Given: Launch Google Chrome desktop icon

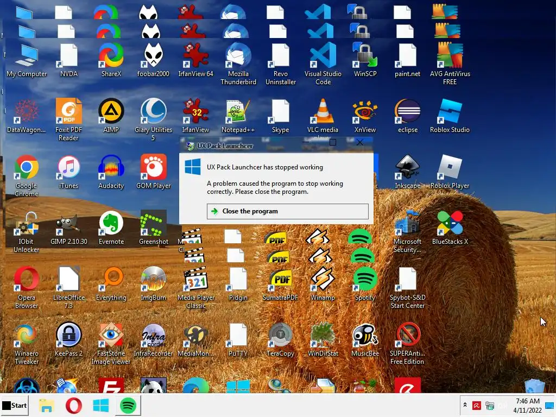Looking at the screenshot, I should pos(27,176).
